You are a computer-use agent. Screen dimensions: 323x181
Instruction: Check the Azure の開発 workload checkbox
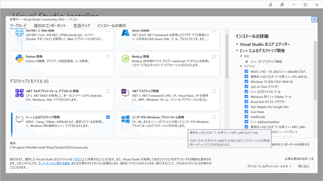(214, 31)
